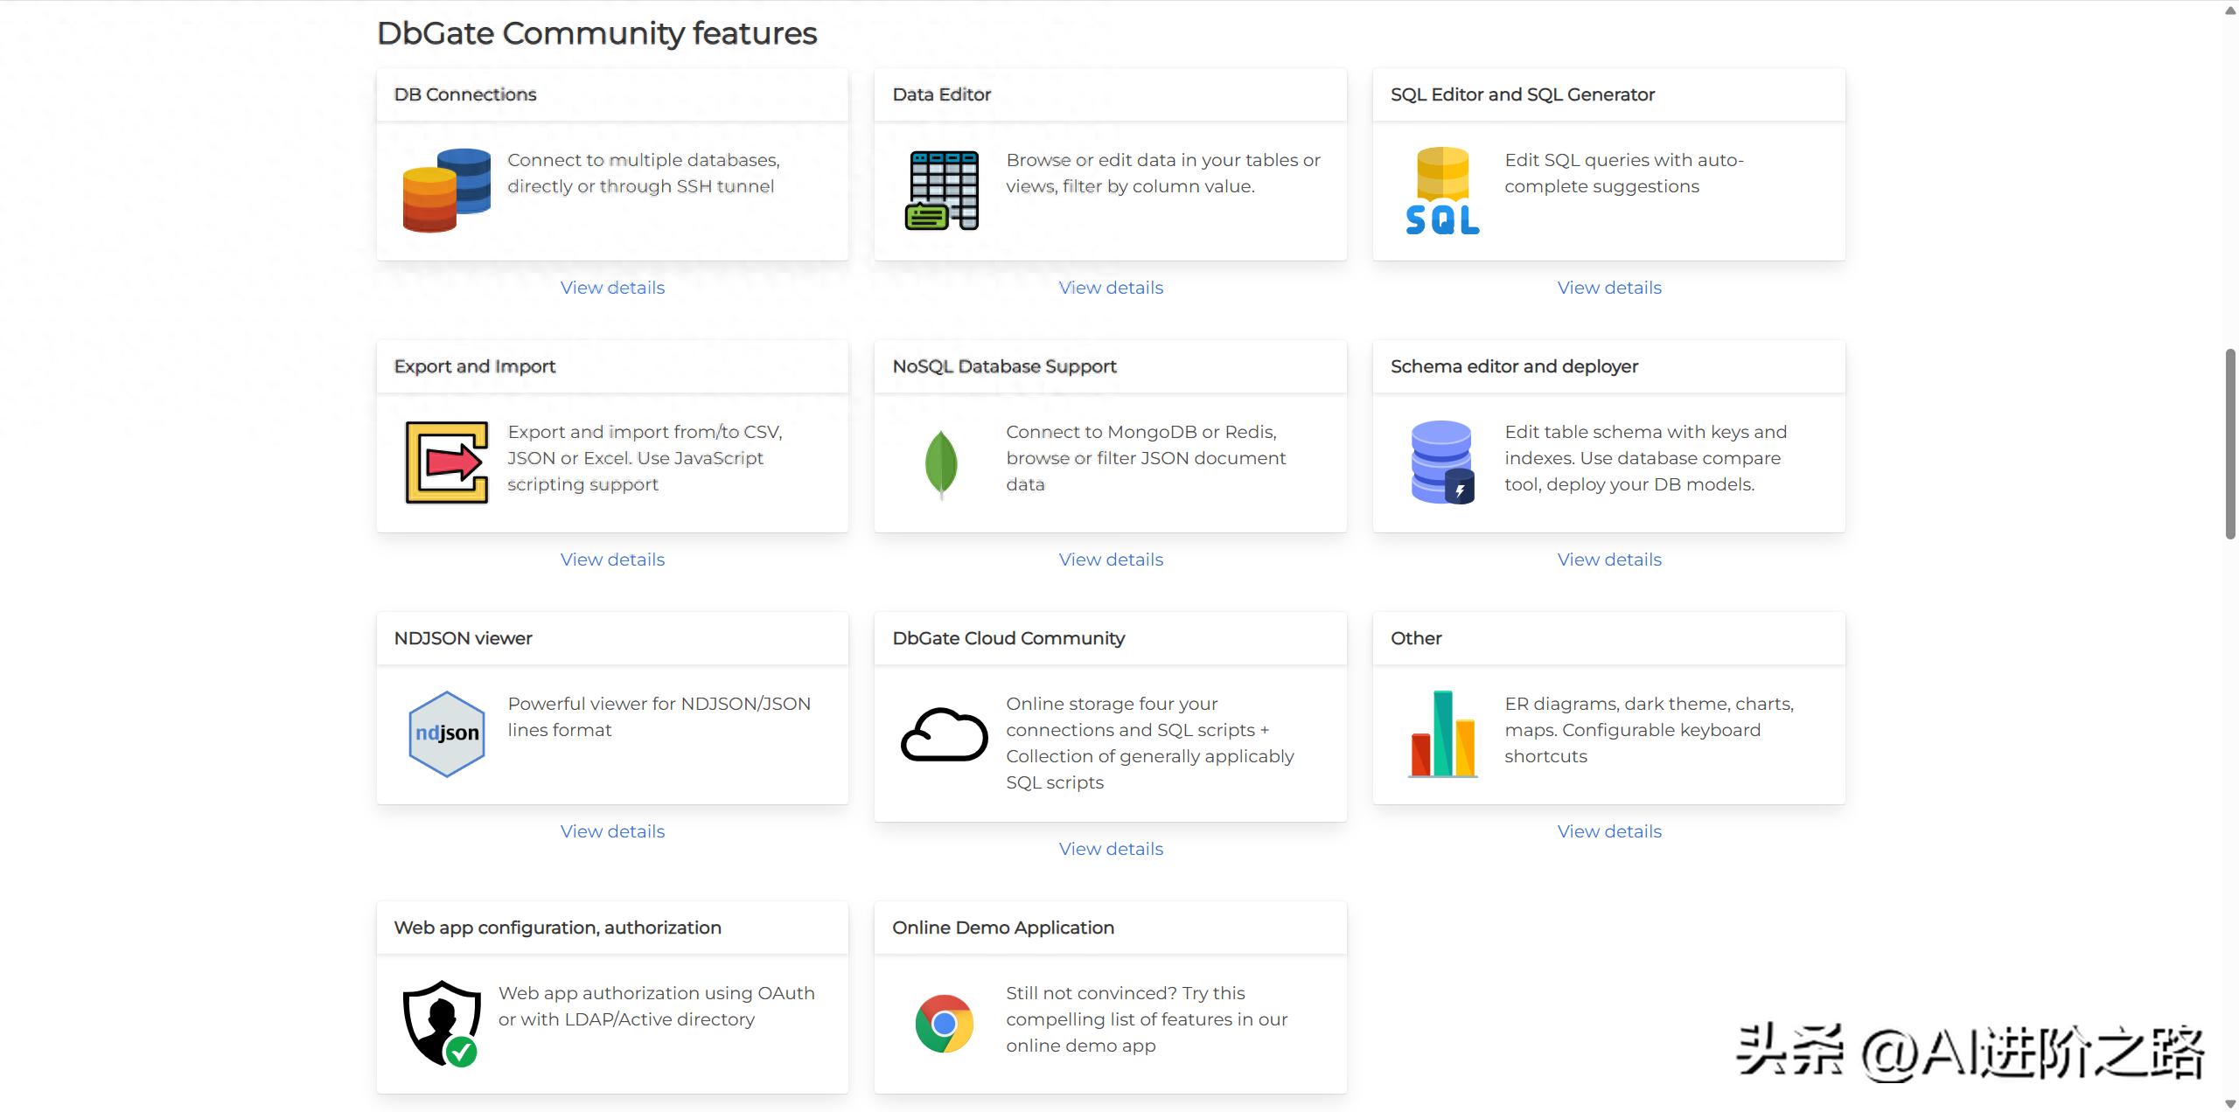Click the Other card title
2239x1112 pixels.
tap(1416, 638)
